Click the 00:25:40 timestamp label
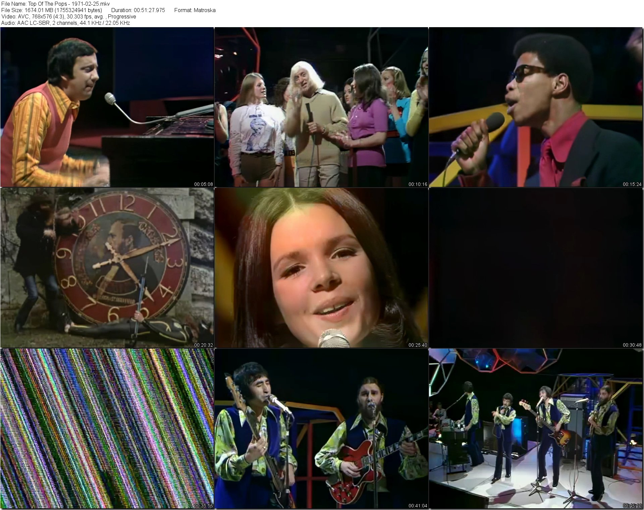This screenshot has height=510, width=644. (418, 345)
